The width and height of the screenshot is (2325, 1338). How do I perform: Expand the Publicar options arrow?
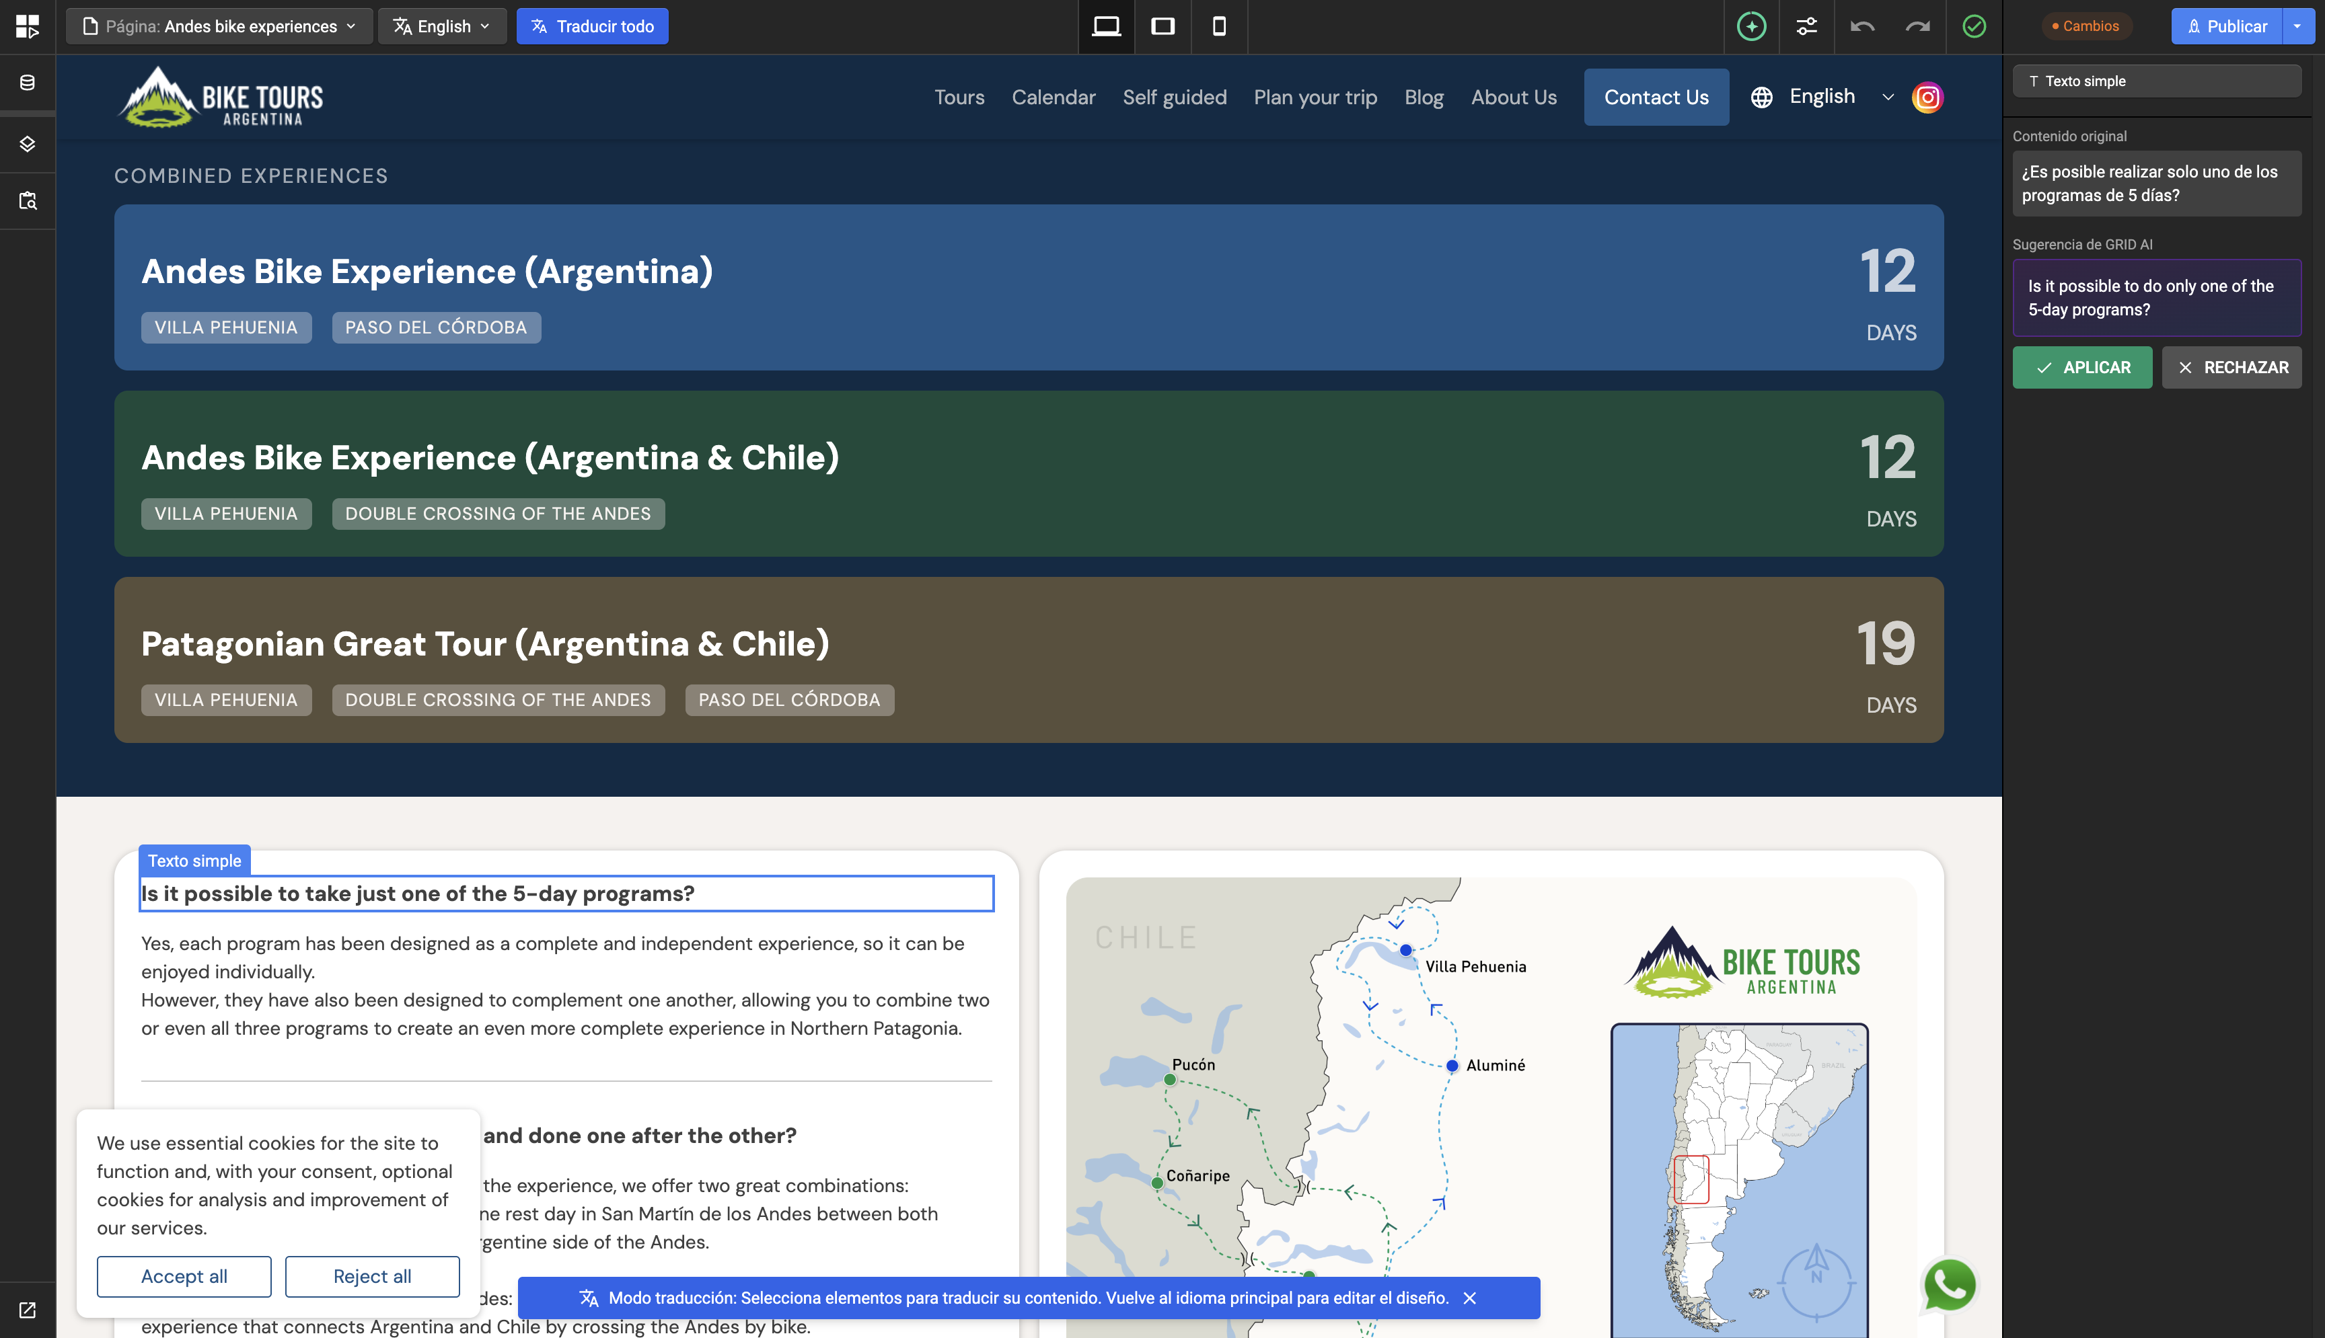(2297, 26)
